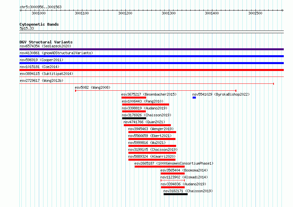Click the red nsv3945463 variant bar

click(152, 132)
